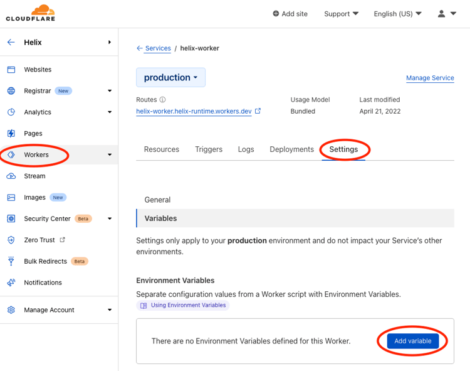Viewport: 470px width, 371px height.
Task: Open the English (US) language dropdown
Action: click(x=397, y=14)
